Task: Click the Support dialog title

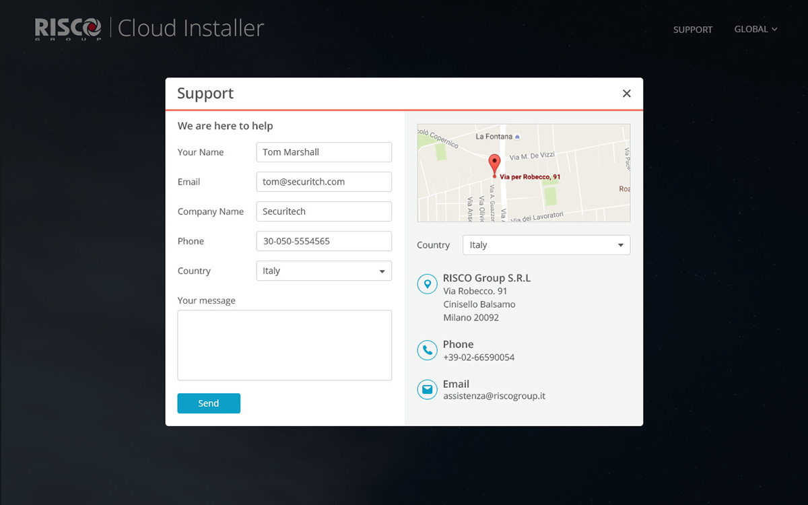Action: pos(205,94)
